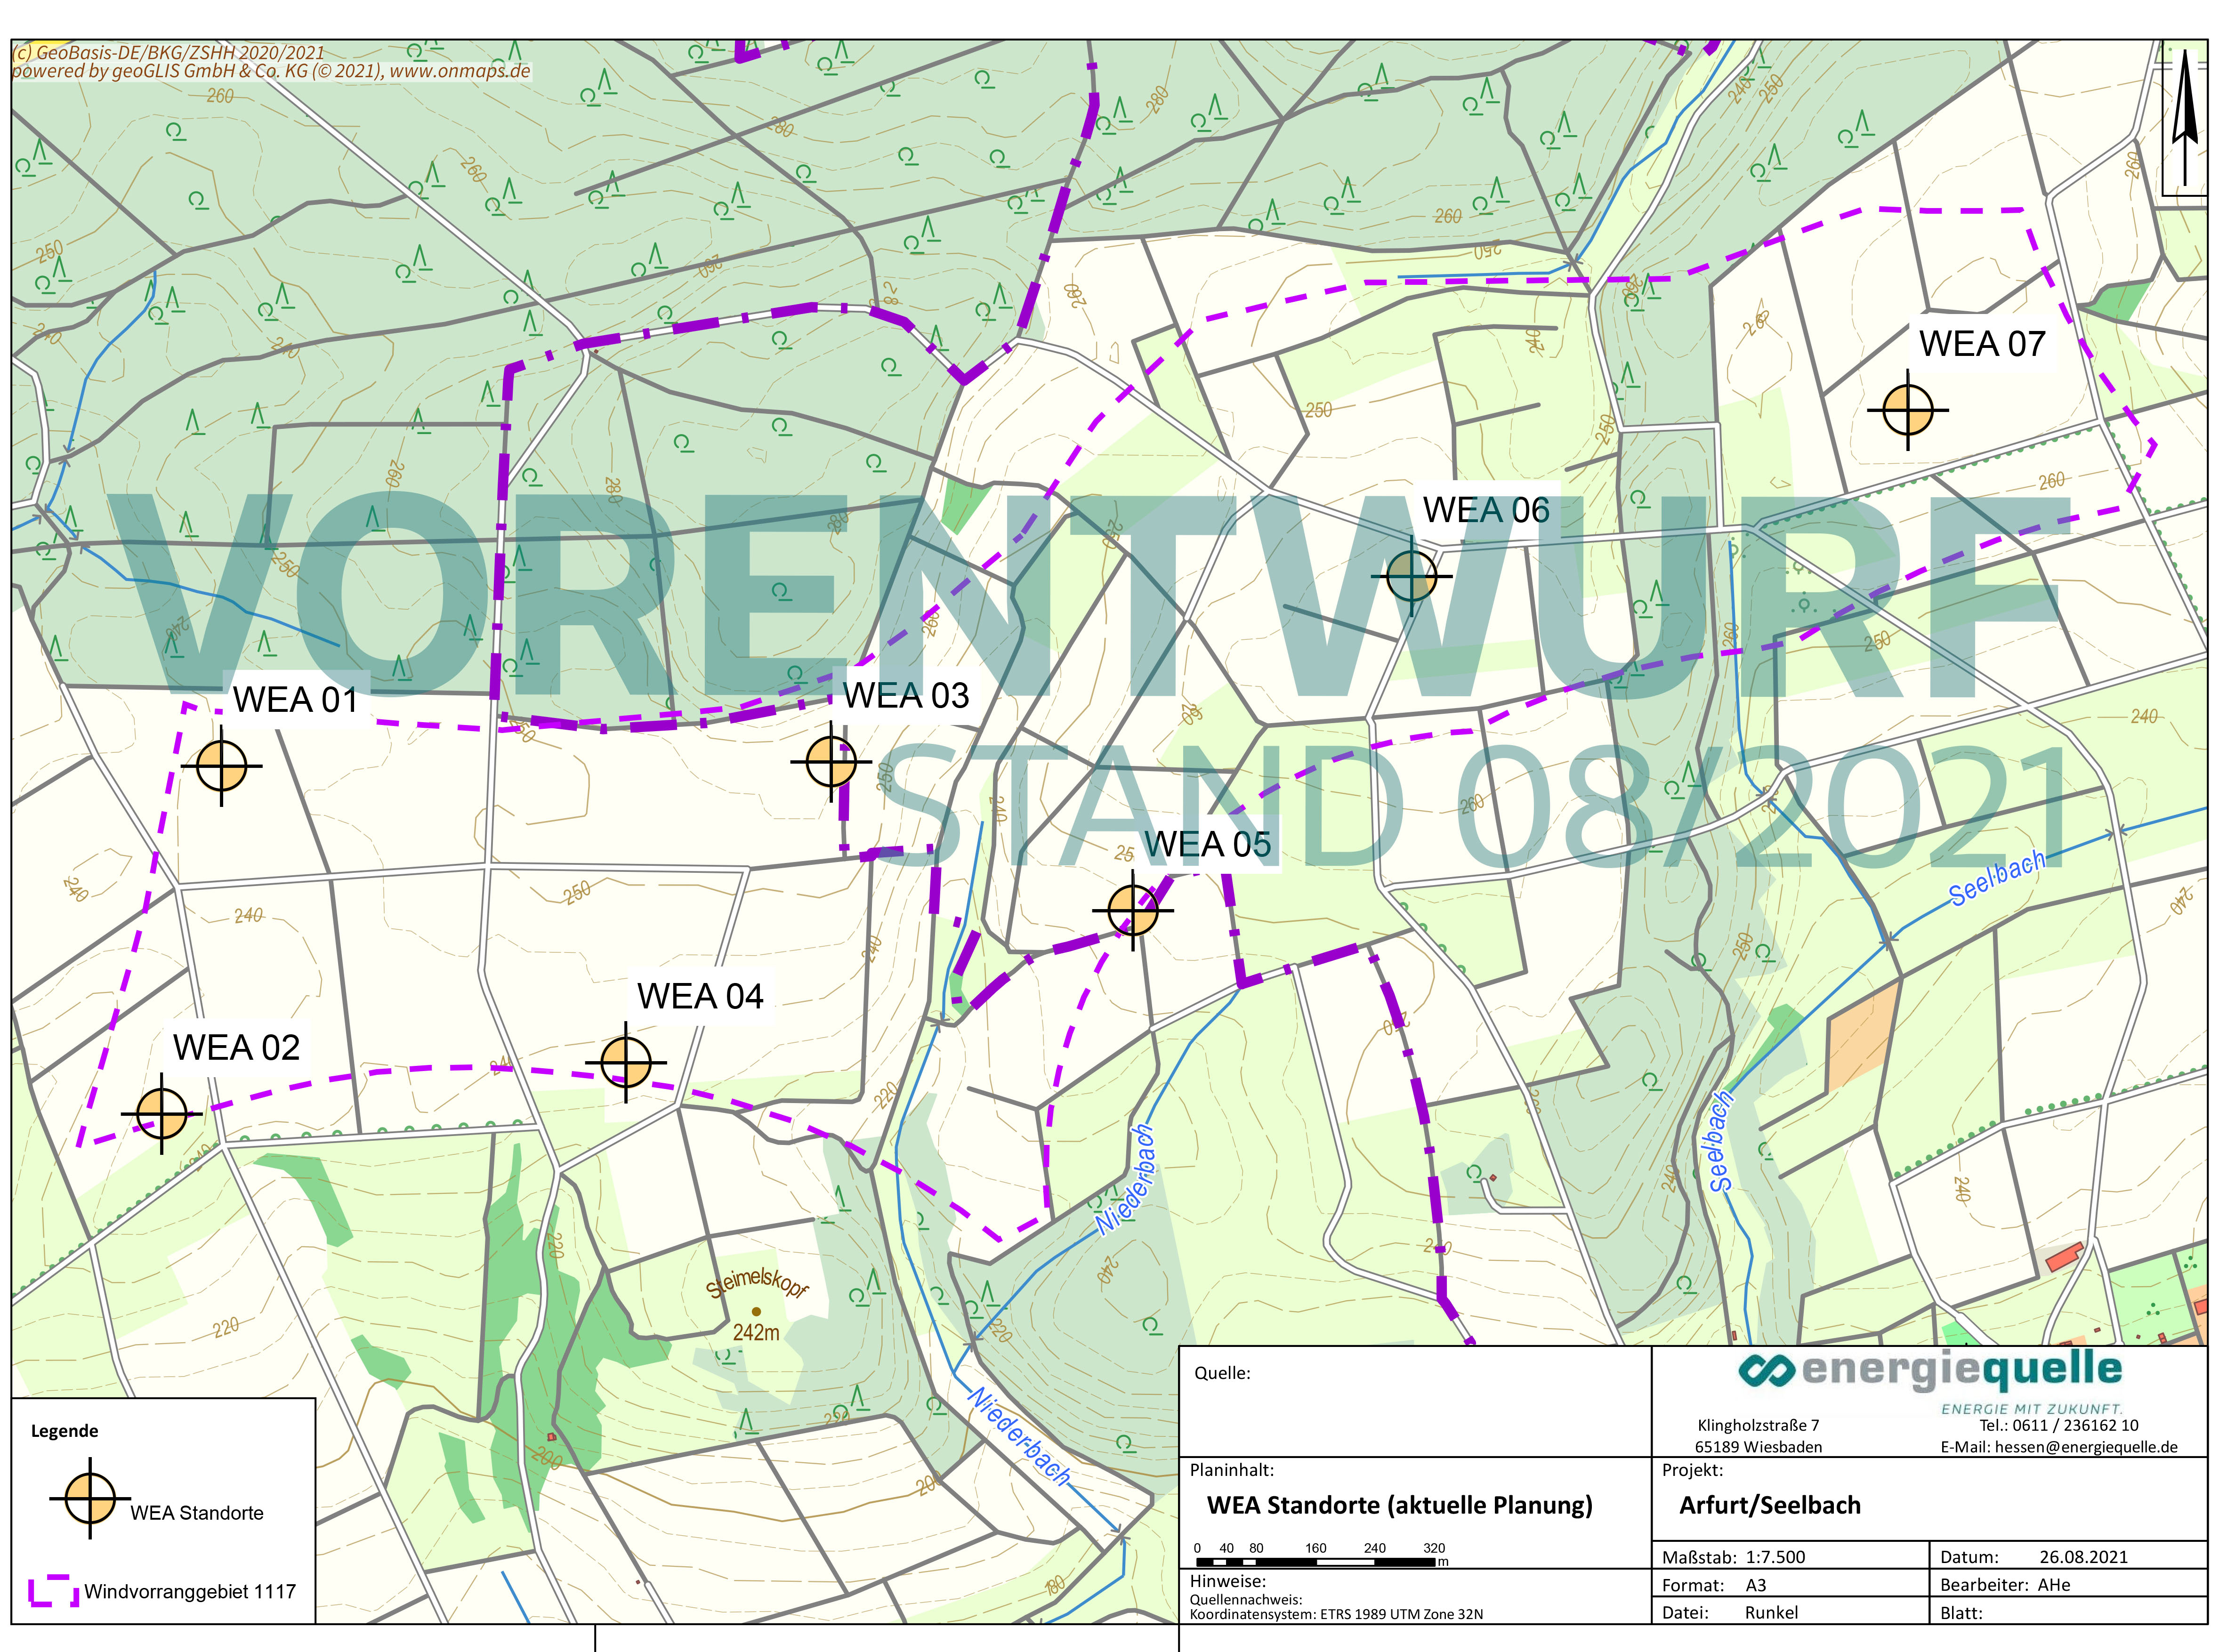Viewport: 2235px width, 1652px height.
Task: Click the WEA 05 turbine marker
Action: (1132, 910)
